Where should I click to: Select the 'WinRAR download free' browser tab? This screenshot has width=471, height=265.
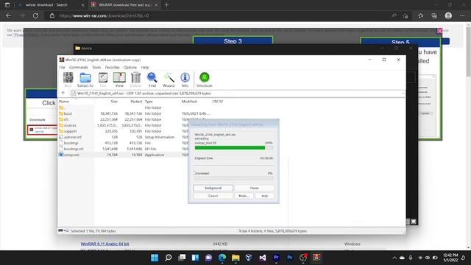coord(125,5)
